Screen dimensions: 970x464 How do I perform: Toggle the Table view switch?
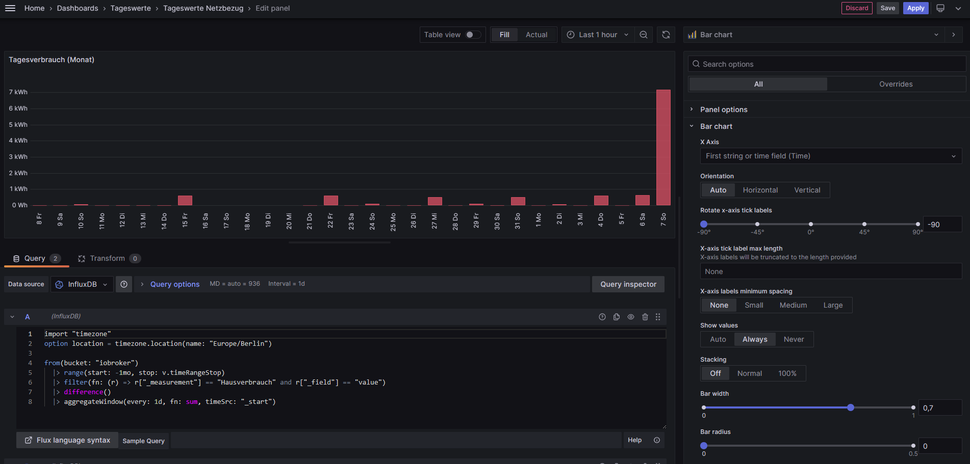click(473, 35)
